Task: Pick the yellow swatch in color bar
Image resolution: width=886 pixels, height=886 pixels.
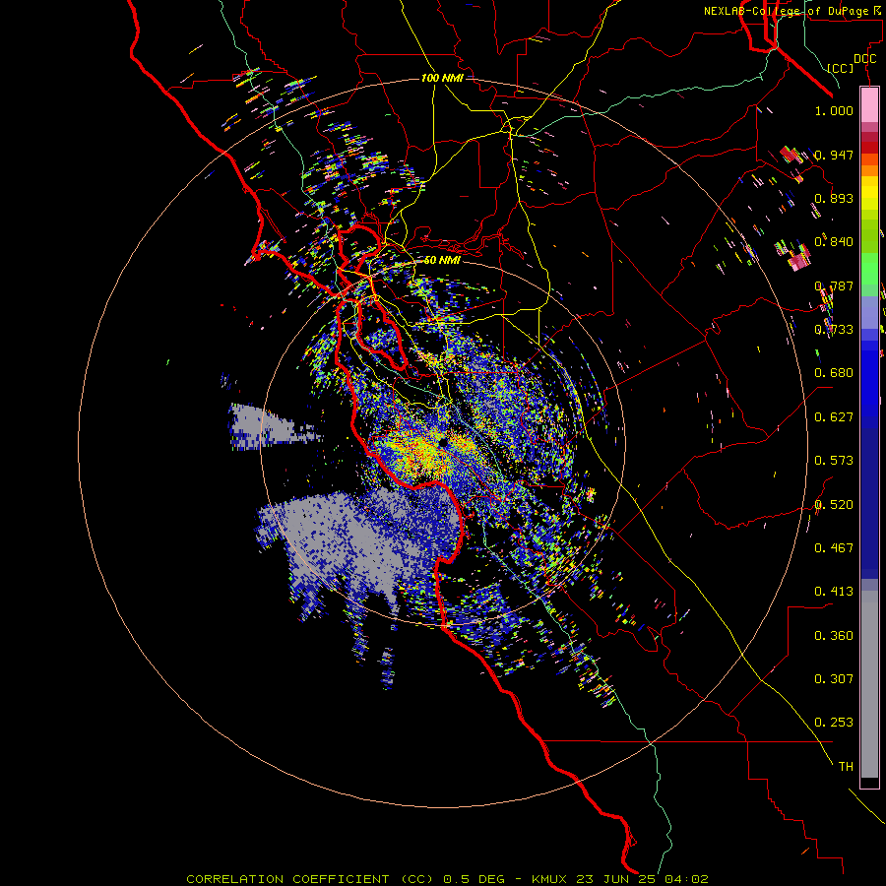Action: pyautogui.click(x=869, y=193)
